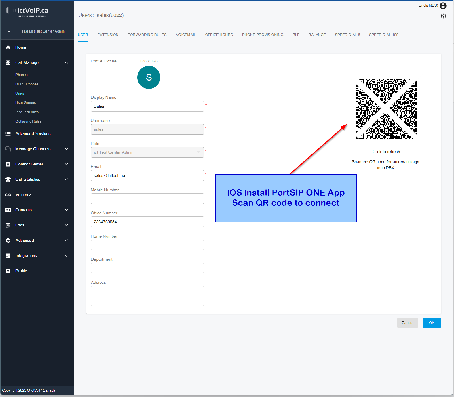Click the S profile picture avatar

(149, 77)
